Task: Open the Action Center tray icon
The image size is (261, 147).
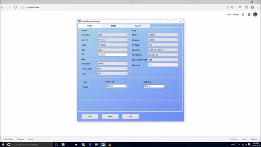Action: (x=249, y=145)
